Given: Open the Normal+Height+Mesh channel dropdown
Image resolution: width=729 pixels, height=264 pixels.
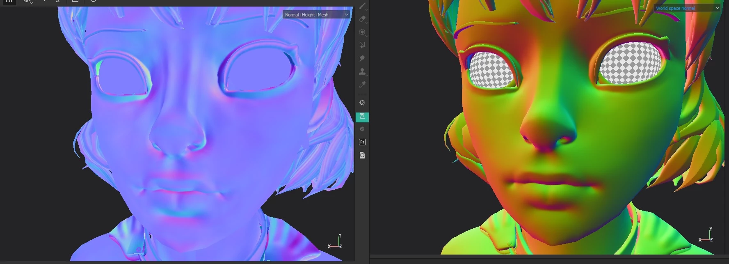Looking at the screenshot, I should (316, 15).
